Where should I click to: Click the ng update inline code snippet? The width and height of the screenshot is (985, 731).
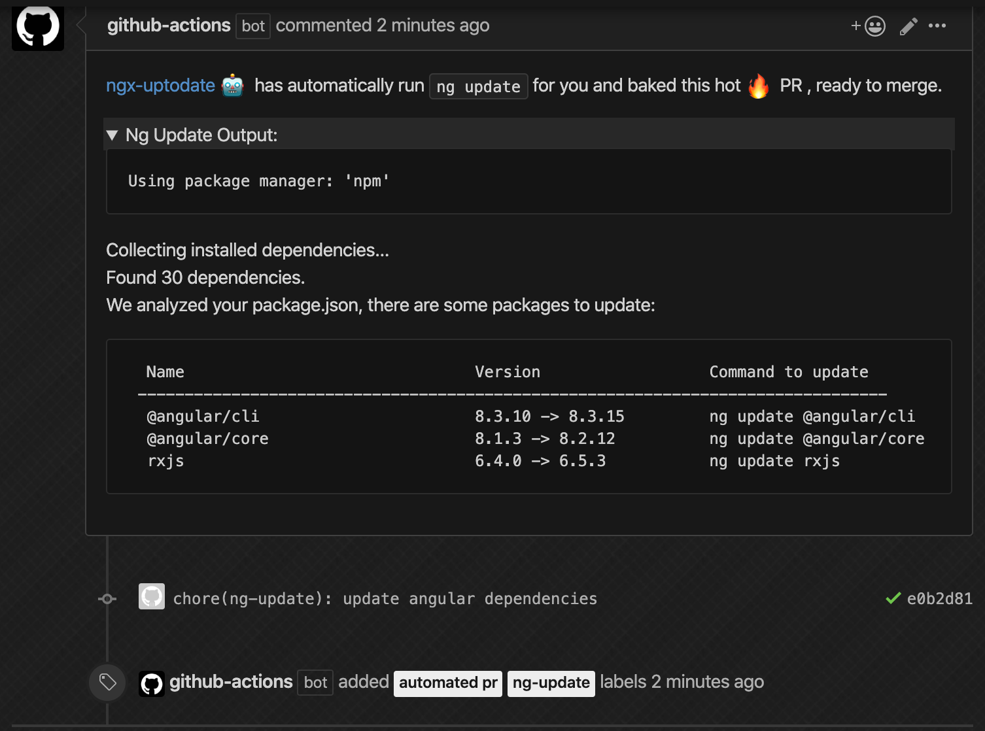(x=478, y=86)
